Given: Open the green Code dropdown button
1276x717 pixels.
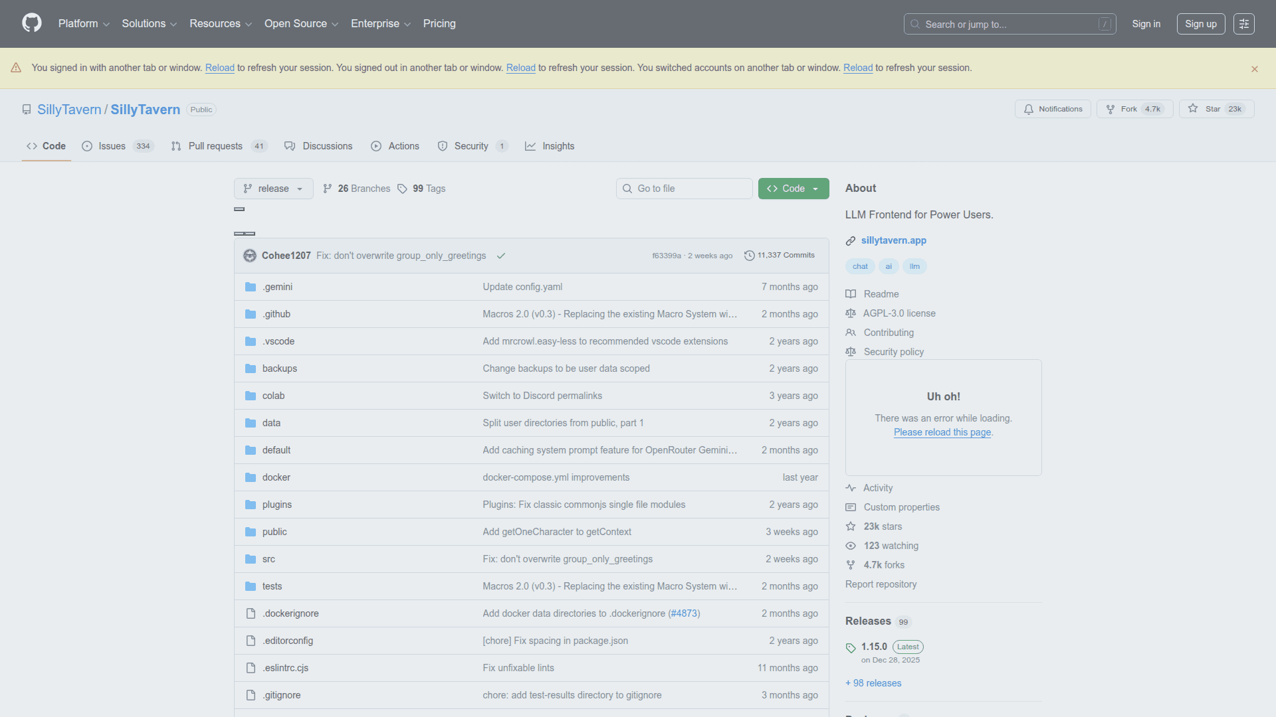Looking at the screenshot, I should (793, 189).
